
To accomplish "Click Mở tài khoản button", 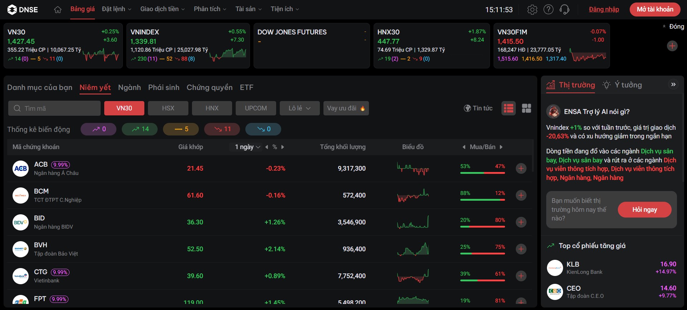I will 655,9.
